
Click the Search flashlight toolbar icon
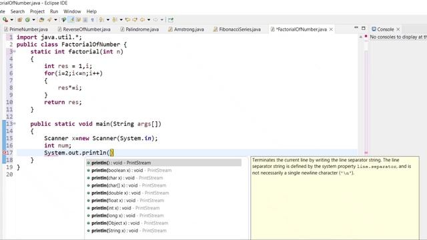pyautogui.click(x=49, y=19)
